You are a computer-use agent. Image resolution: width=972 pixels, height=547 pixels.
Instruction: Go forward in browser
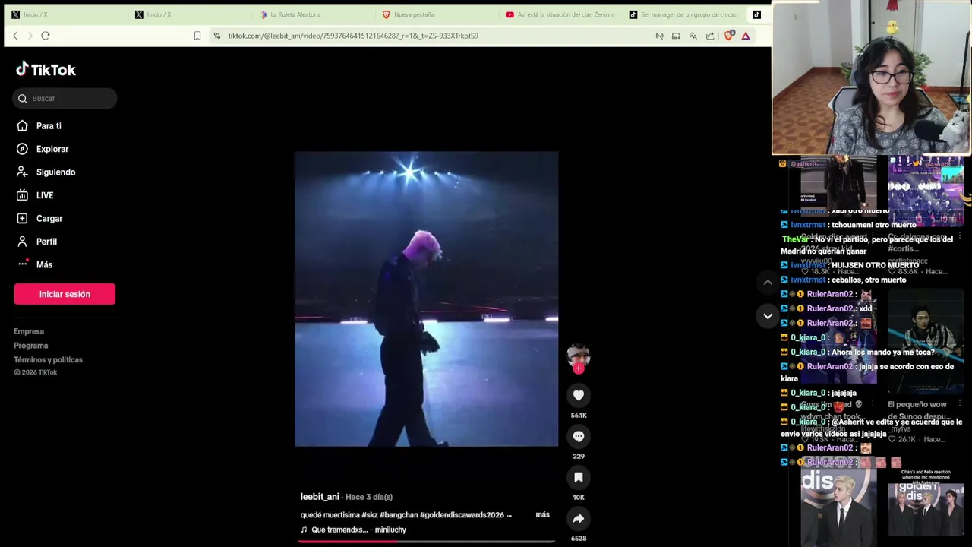[30, 36]
